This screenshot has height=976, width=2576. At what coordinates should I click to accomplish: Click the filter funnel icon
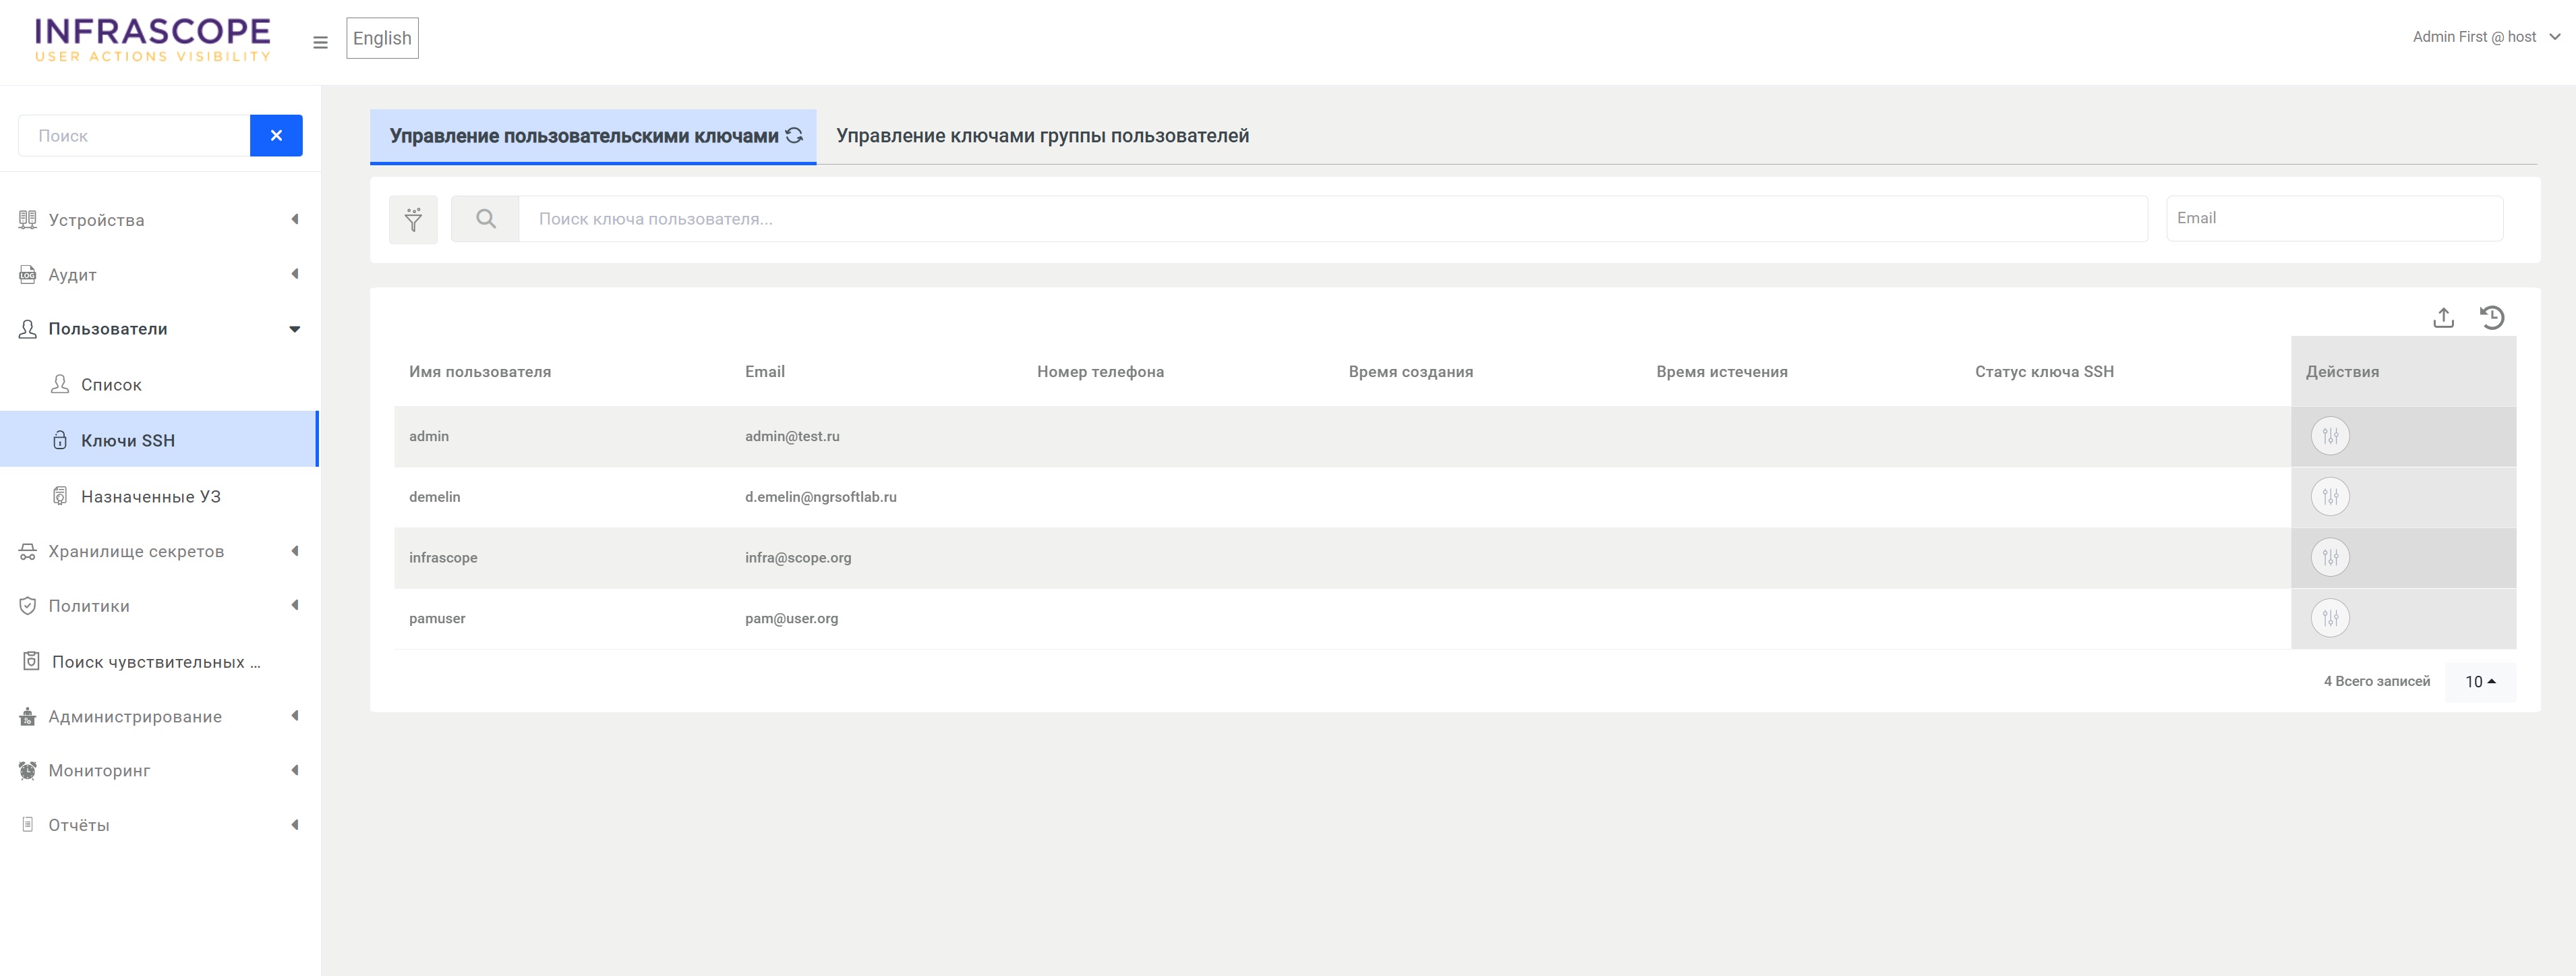pos(413,219)
